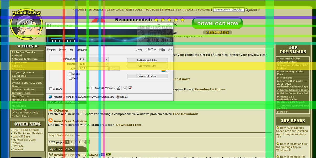Image resolution: width=316 pixels, height=158 pixels.
Task: Click the Editors Pick badge
Action: coord(217,32)
